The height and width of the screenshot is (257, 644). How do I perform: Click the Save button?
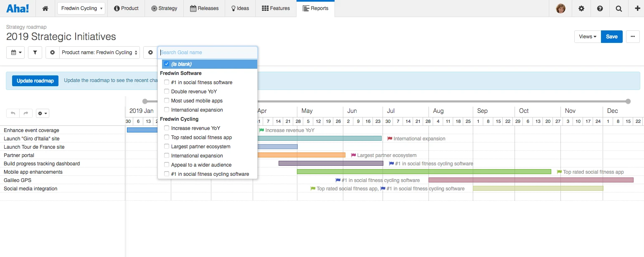612,37
